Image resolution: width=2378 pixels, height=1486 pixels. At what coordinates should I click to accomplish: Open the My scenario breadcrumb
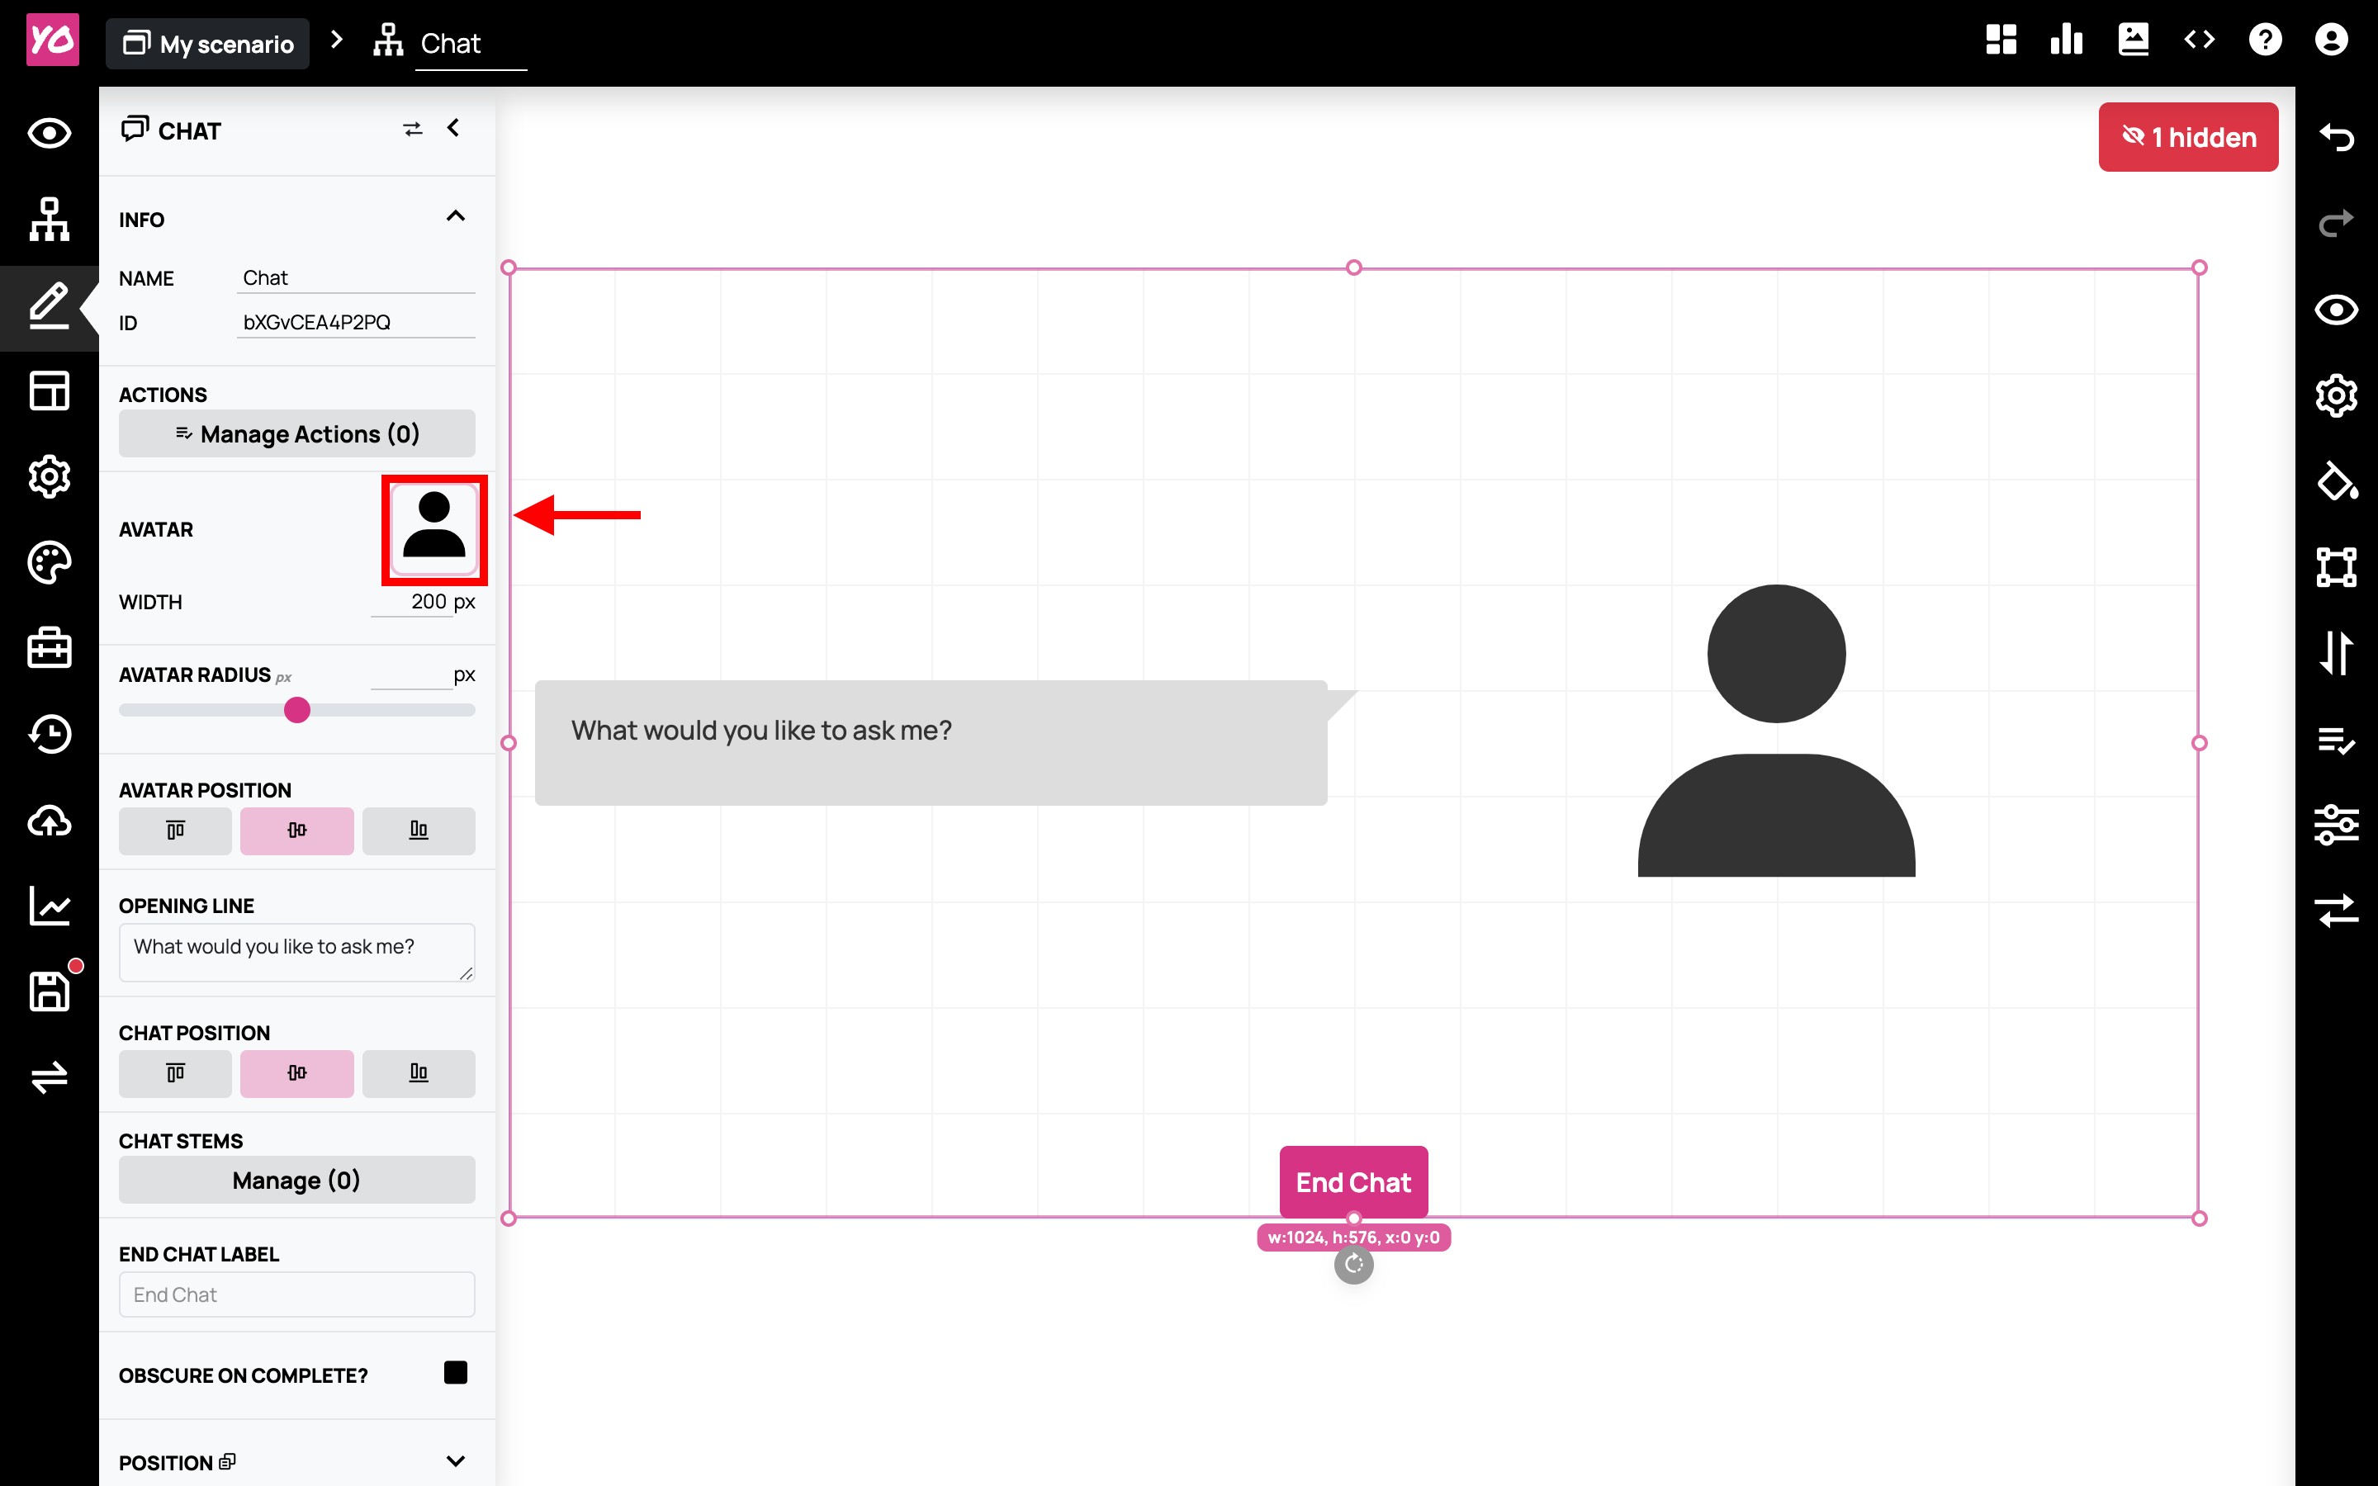pos(208,43)
